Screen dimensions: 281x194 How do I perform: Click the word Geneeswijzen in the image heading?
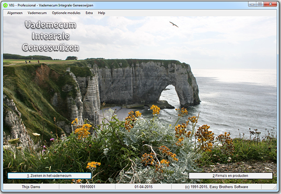point(51,47)
